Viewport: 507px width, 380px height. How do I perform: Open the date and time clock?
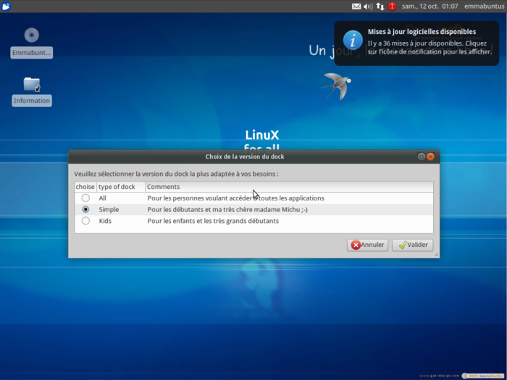coord(430,7)
